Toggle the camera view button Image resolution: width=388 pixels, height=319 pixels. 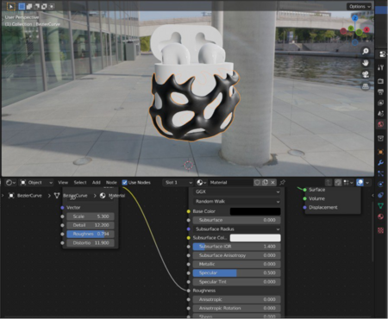[366, 75]
